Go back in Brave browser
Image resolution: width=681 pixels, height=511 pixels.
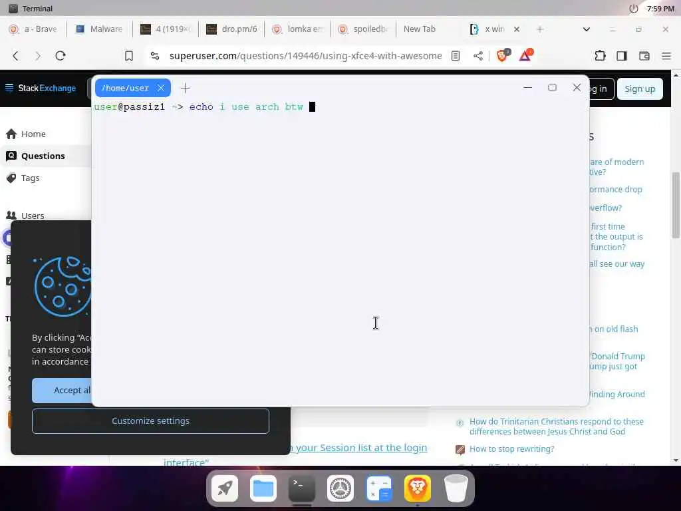[x=16, y=56]
